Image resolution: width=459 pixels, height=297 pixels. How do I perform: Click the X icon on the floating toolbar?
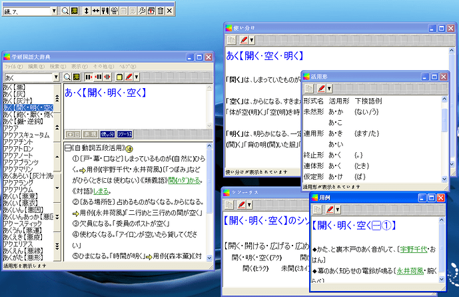coord(169,11)
